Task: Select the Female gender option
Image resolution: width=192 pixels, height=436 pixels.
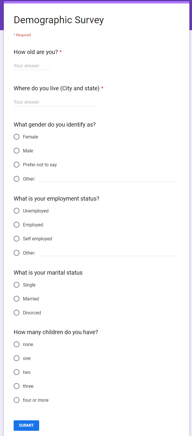Action: pyautogui.click(x=17, y=137)
